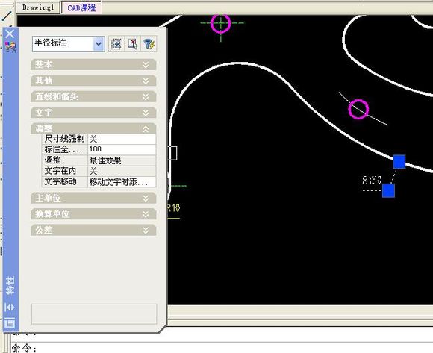Click the Select Objects icon

click(133, 44)
